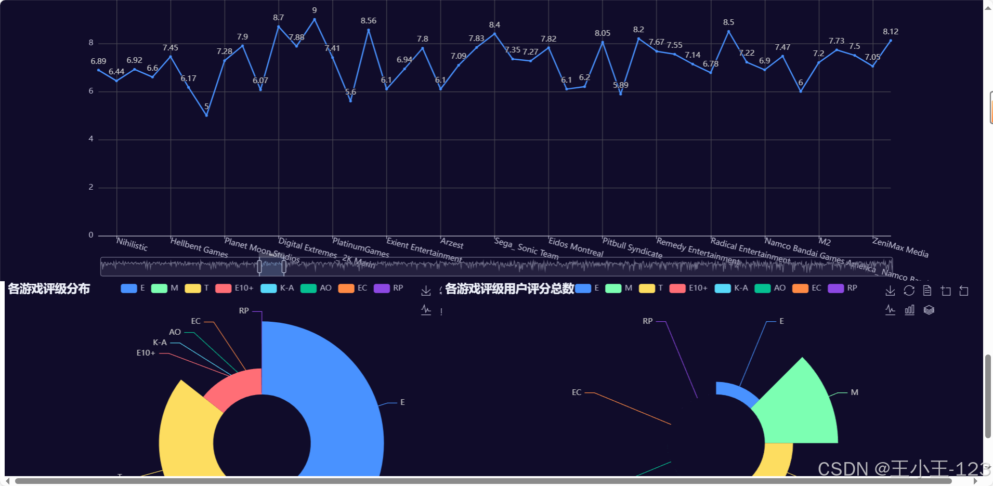Switch right chart to line view
This screenshot has width=993, height=486.
[x=890, y=310]
